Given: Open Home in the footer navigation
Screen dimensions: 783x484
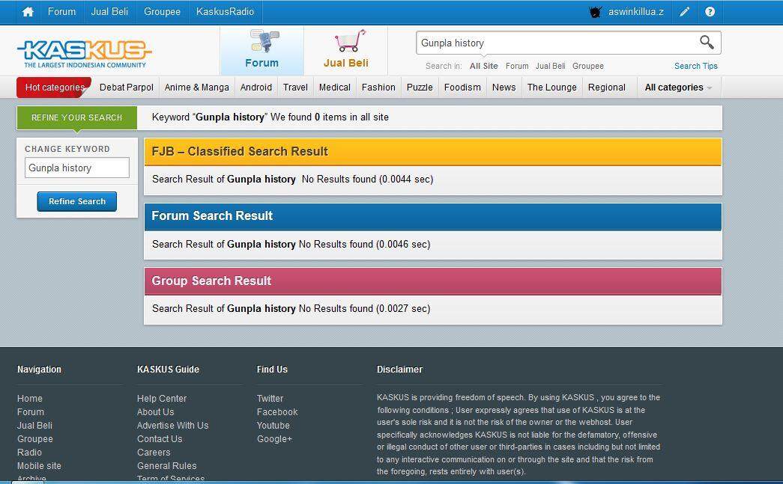Looking at the screenshot, I should (29, 398).
